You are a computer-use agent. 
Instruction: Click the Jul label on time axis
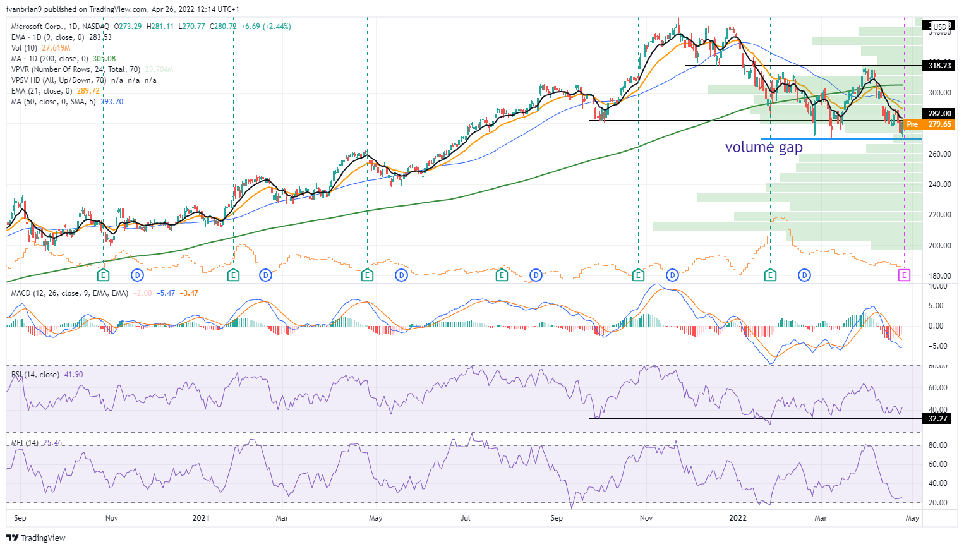pos(466,518)
